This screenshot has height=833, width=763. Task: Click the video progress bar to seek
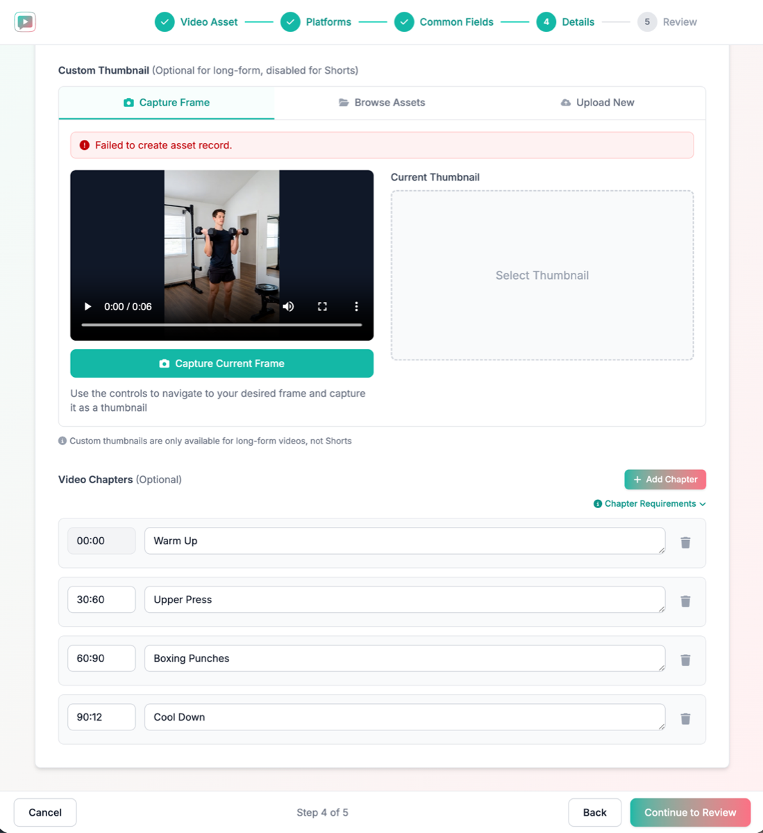pyautogui.click(x=221, y=325)
